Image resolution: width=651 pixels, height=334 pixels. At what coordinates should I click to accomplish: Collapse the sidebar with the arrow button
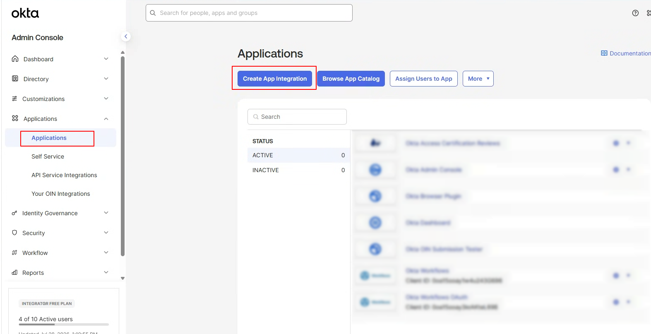point(126,36)
